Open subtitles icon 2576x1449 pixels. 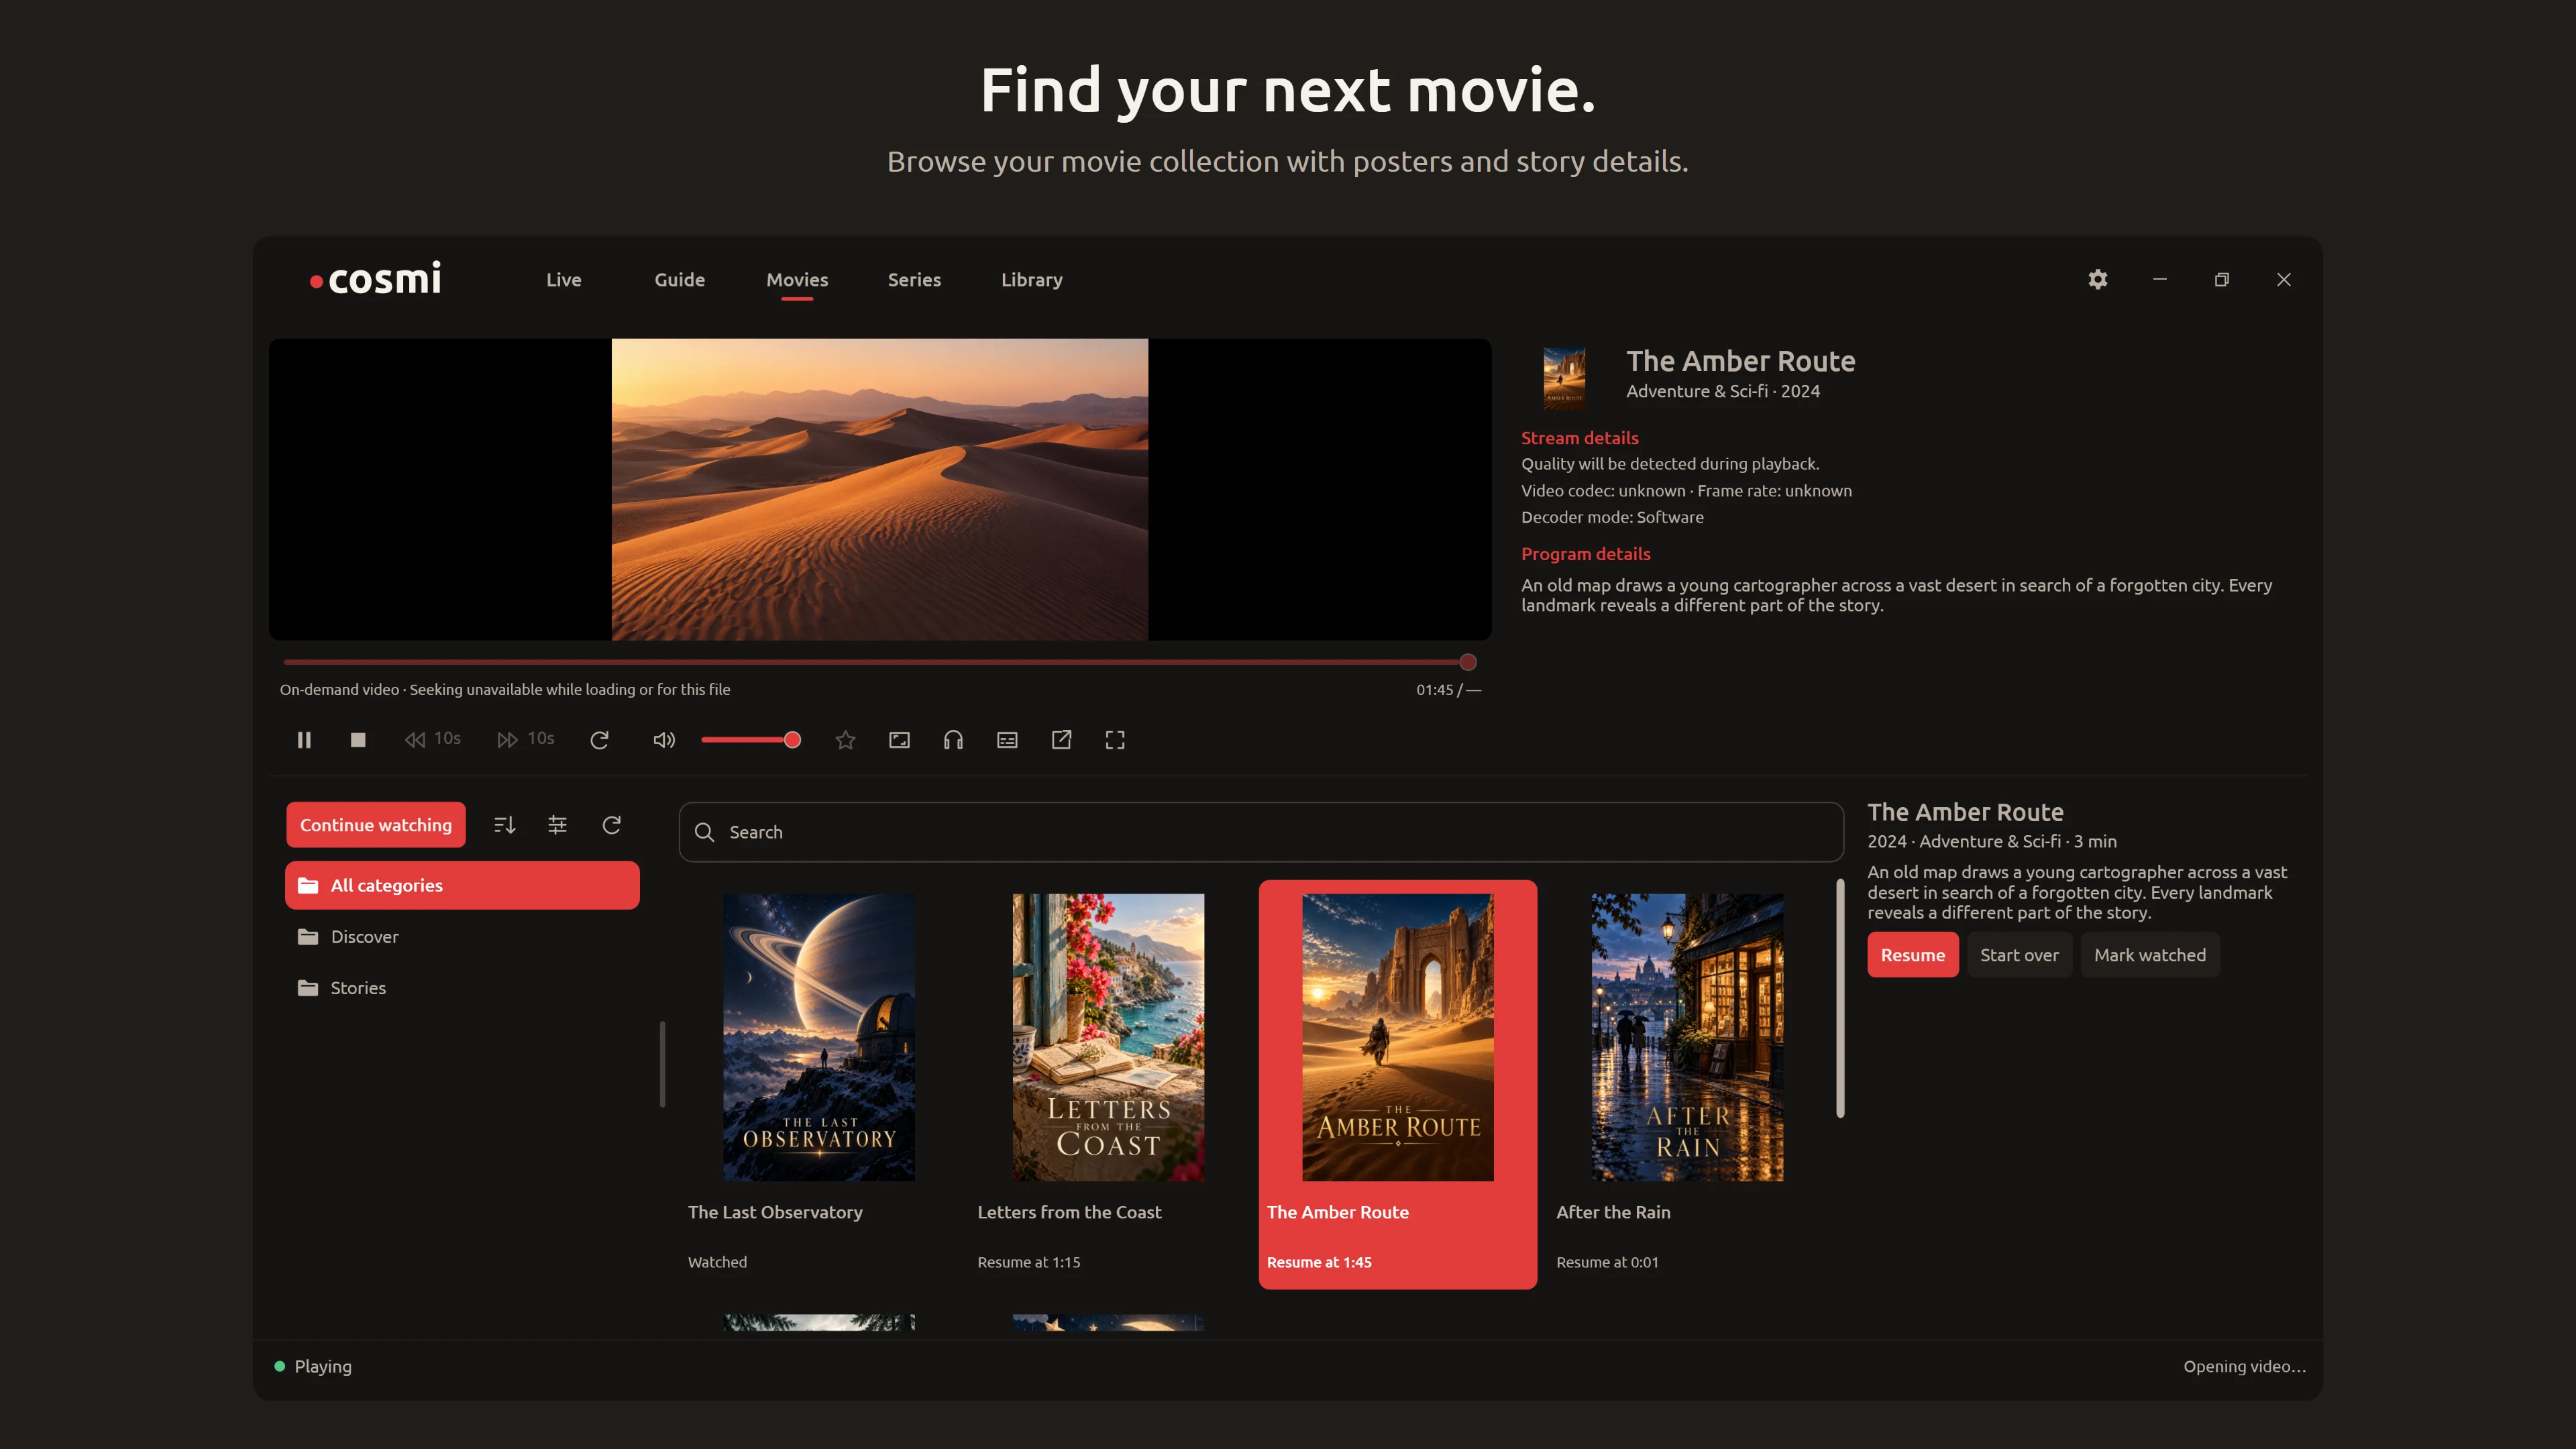point(1007,740)
